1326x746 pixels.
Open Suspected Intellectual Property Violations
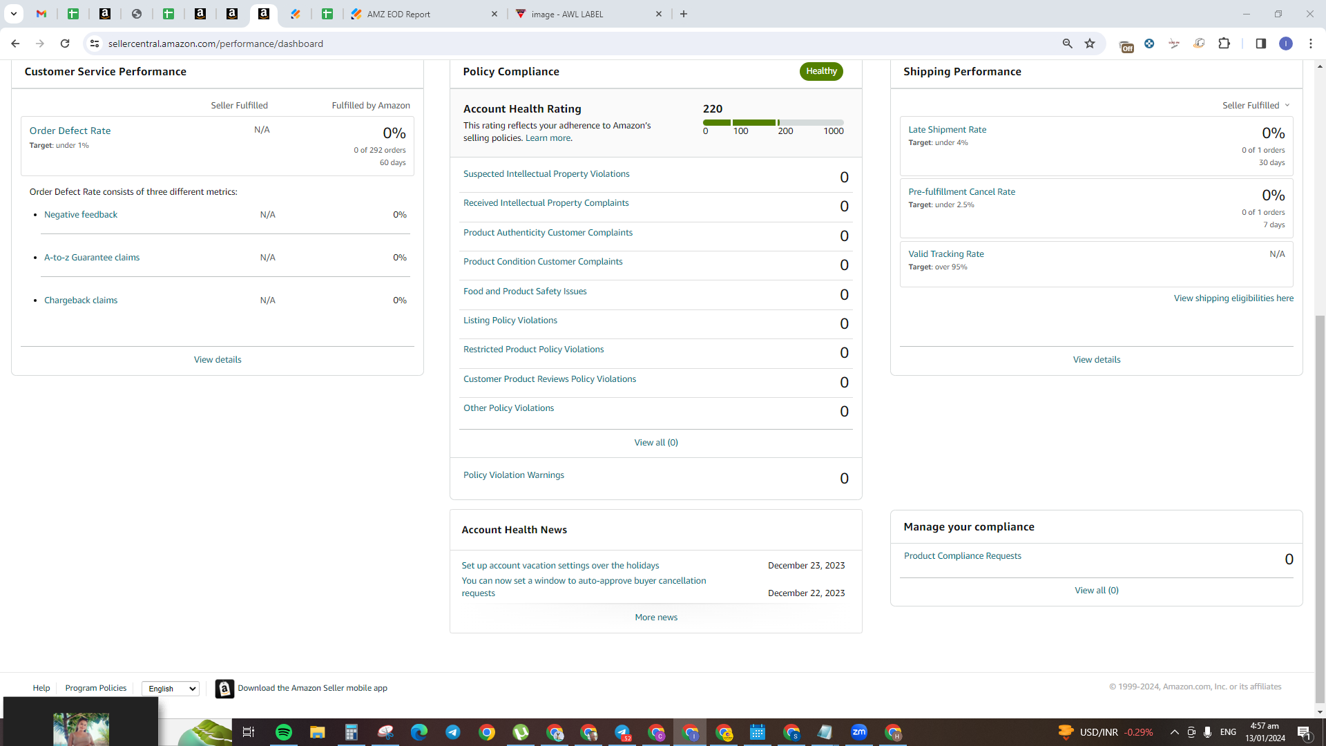(546, 174)
